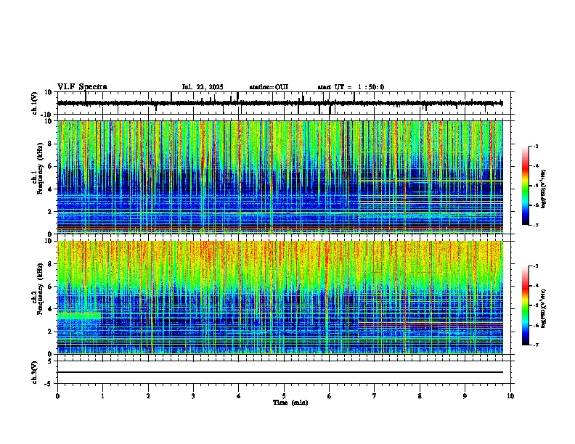
Task: Click the '8' kHz tick on the ch.1 spectrogram
Action: [50, 144]
